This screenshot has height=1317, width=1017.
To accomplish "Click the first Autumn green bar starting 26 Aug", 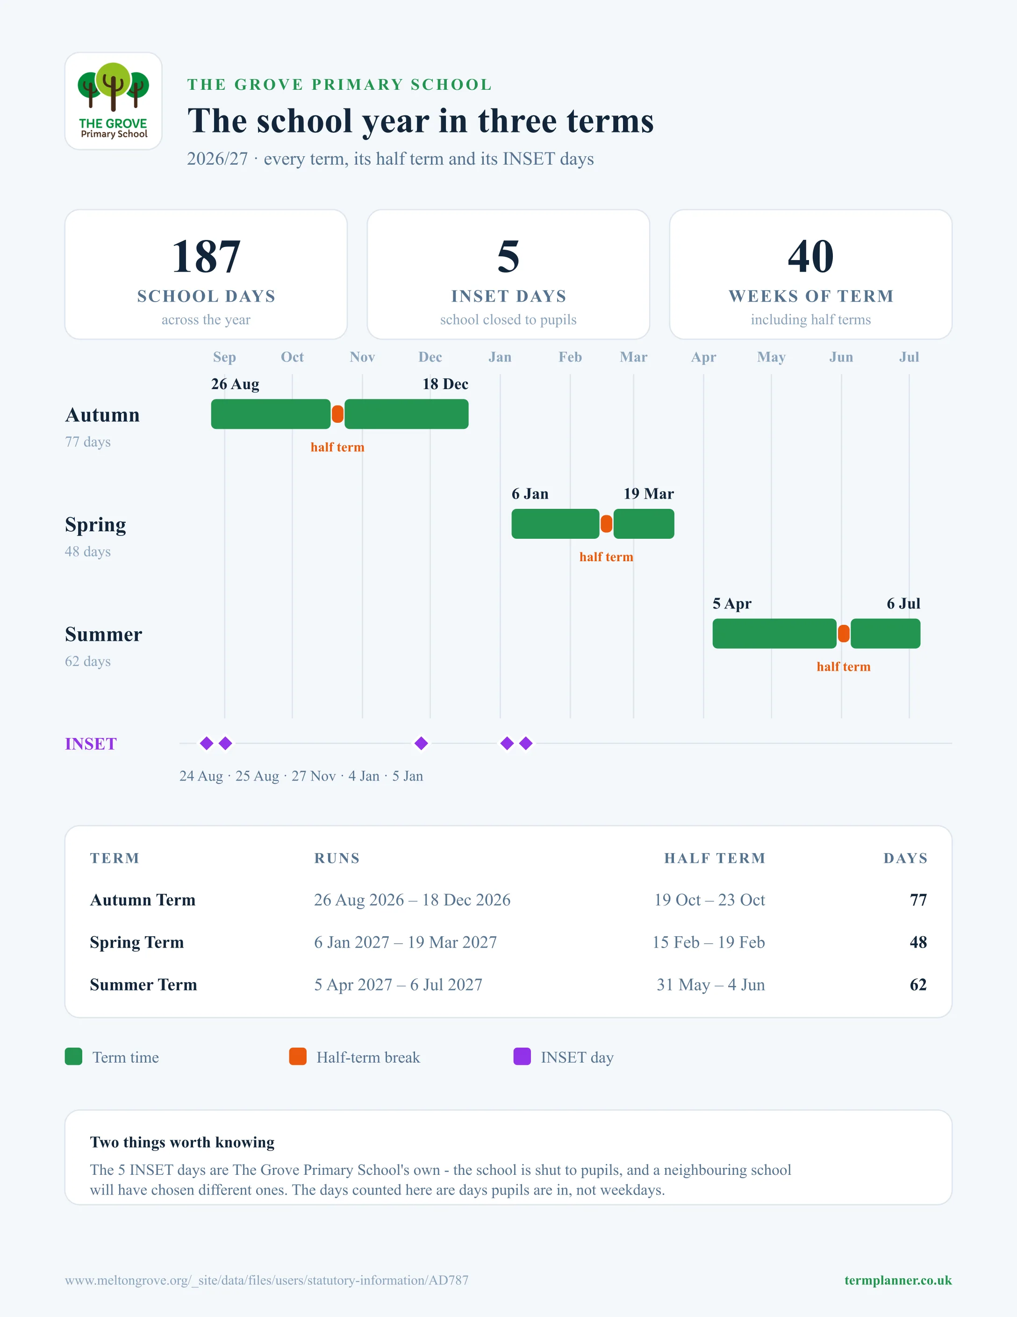I will [271, 414].
